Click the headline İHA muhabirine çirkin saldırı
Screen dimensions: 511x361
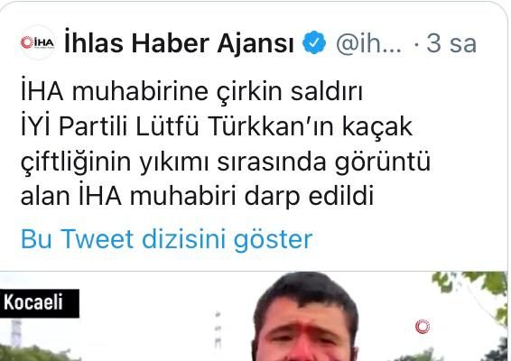tap(191, 92)
